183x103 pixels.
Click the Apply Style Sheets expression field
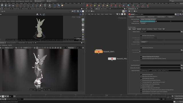click(x=161, y=71)
